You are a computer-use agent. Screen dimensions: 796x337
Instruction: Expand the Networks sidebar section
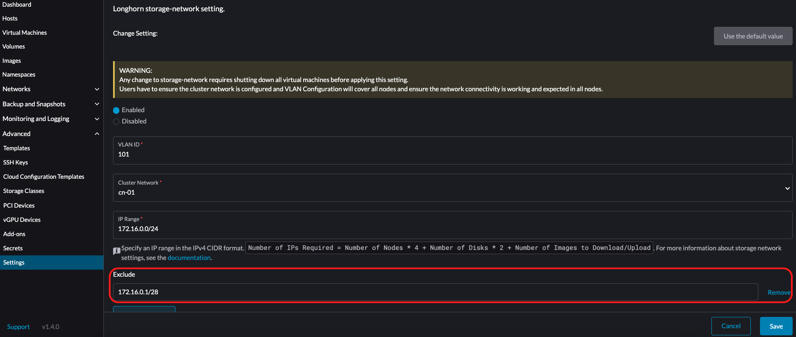pyautogui.click(x=97, y=89)
